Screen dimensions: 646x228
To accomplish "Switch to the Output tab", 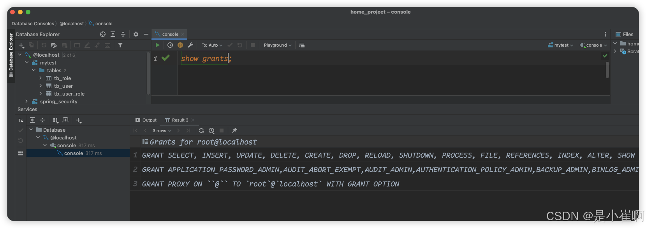I will point(146,120).
